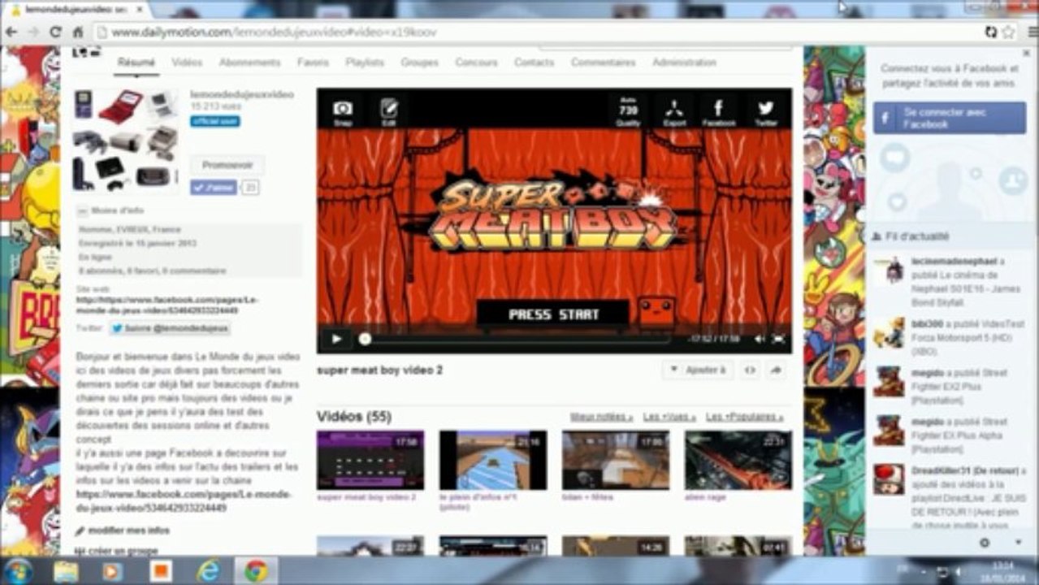The height and width of the screenshot is (585, 1039).
Task: Open the Chrome menu icon
Action: point(1032,32)
